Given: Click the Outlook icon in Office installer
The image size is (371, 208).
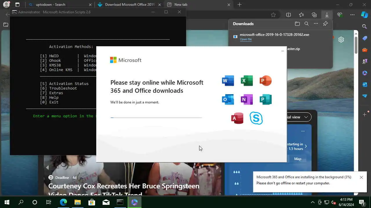Looking at the screenshot, I should tap(228, 99).
